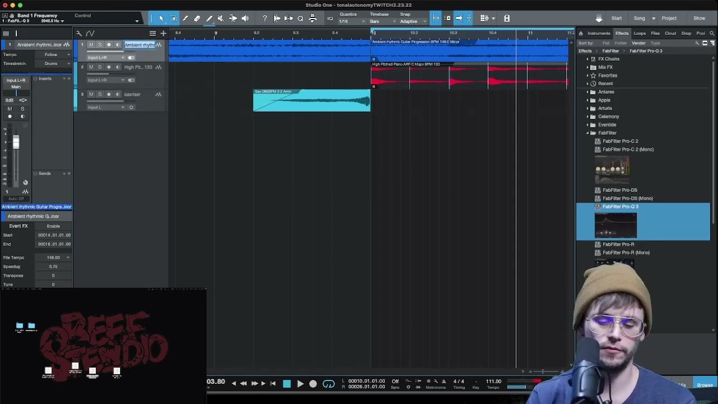Select the Range tool
Image resolution: width=718 pixels, height=404 pixels.
click(x=173, y=19)
